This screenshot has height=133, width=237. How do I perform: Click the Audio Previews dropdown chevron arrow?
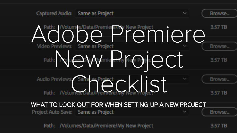[185, 79]
